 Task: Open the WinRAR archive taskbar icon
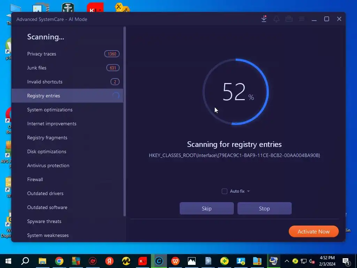(x=257, y=261)
